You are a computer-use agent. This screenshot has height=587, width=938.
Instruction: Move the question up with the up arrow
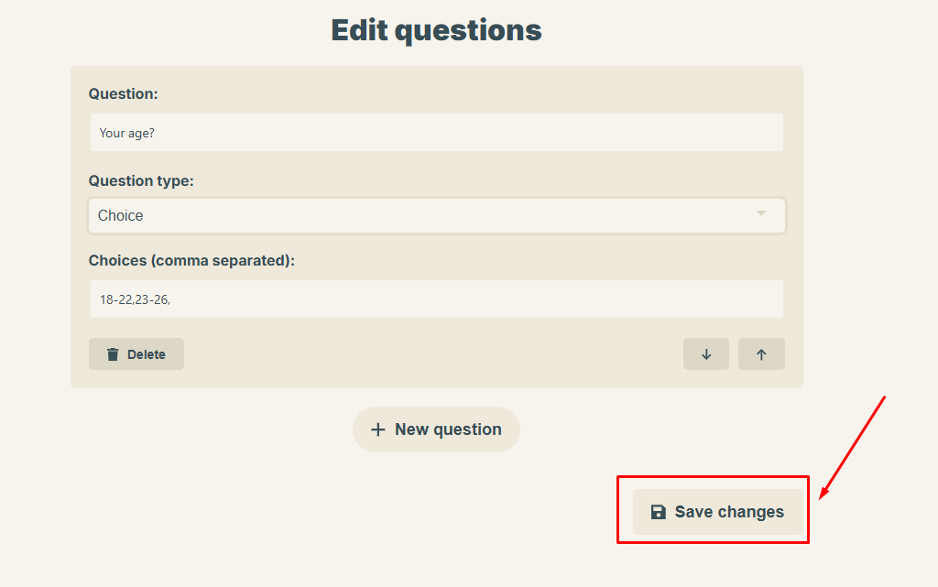(x=761, y=353)
